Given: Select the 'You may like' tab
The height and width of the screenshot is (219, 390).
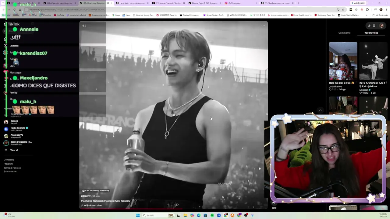Looking at the screenshot, I should pyautogui.click(x=371, y=33).
